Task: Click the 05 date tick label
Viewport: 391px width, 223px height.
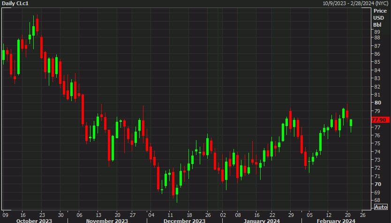Action: tap(309, 215)
